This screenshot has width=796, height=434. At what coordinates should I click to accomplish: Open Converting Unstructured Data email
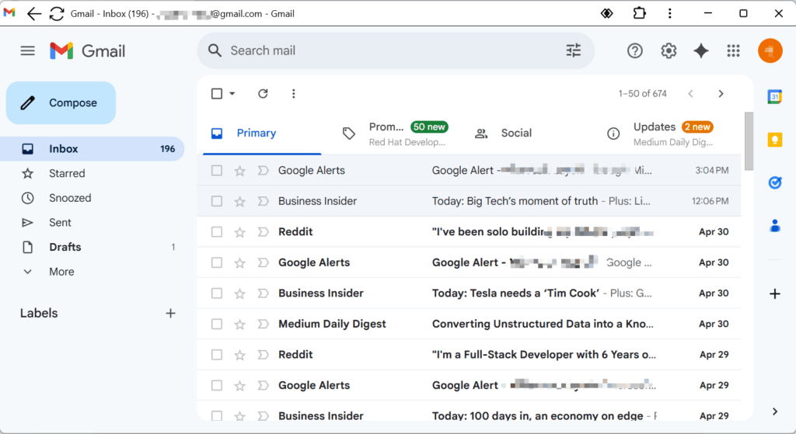click(469, 324)
